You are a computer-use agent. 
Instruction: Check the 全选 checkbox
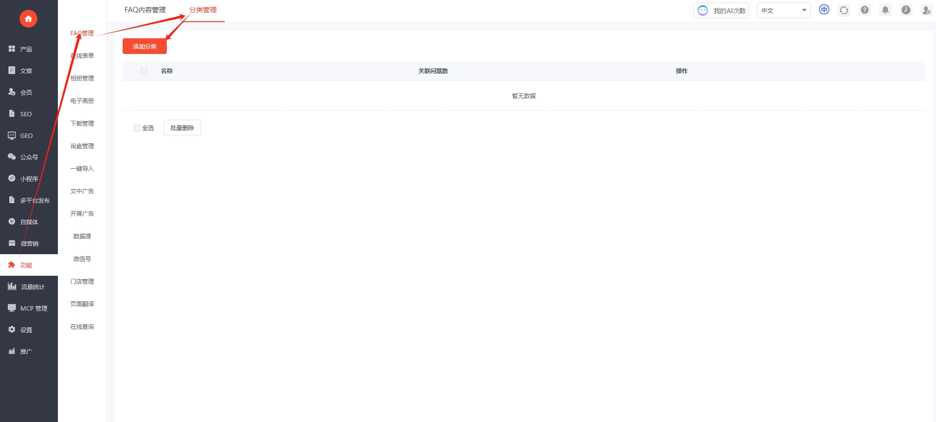[x=137, y=128]
